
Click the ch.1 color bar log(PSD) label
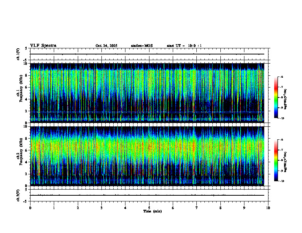[x=285, y=99]
